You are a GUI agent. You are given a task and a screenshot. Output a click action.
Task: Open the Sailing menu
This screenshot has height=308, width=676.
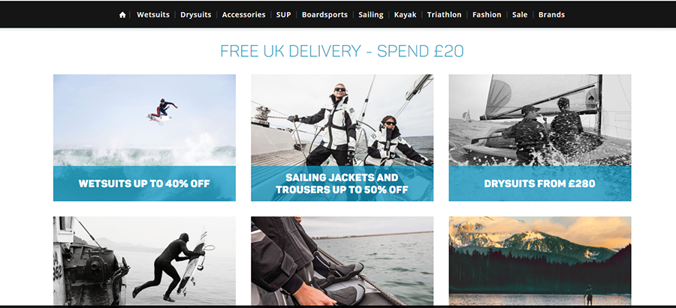pos(371,15)
